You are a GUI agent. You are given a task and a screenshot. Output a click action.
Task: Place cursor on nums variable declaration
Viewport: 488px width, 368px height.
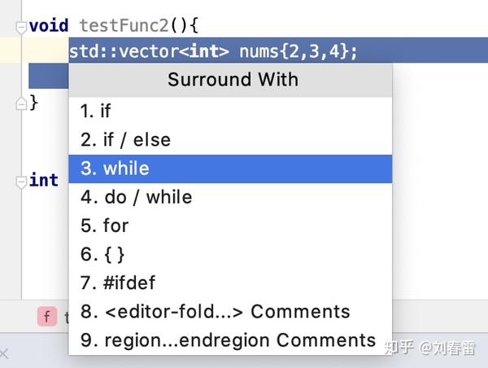(x=258, y=52)
